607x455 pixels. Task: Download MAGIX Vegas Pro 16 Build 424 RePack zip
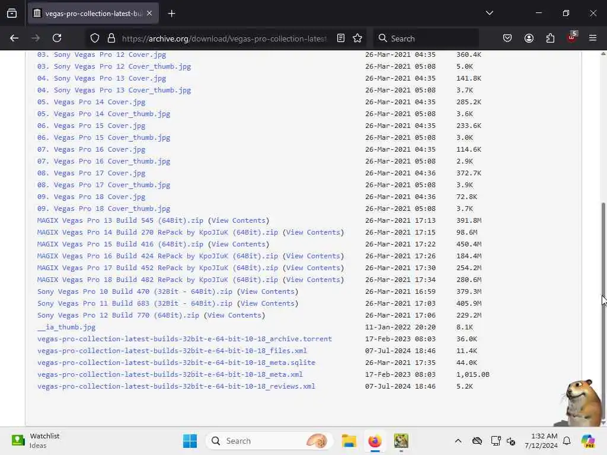point(158,256)
